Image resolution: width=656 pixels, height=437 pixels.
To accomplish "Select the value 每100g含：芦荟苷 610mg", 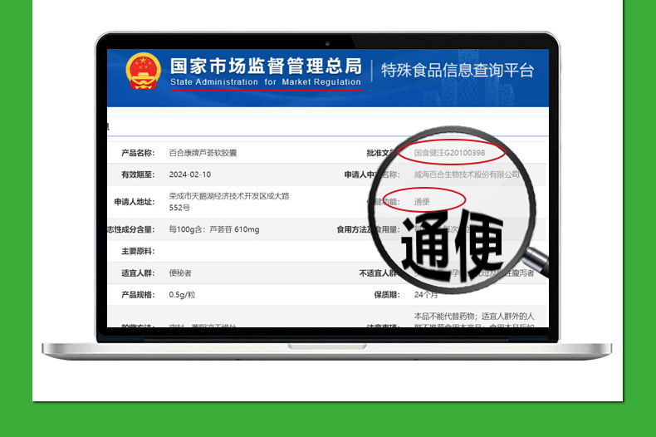I will (x=214, y=229).
